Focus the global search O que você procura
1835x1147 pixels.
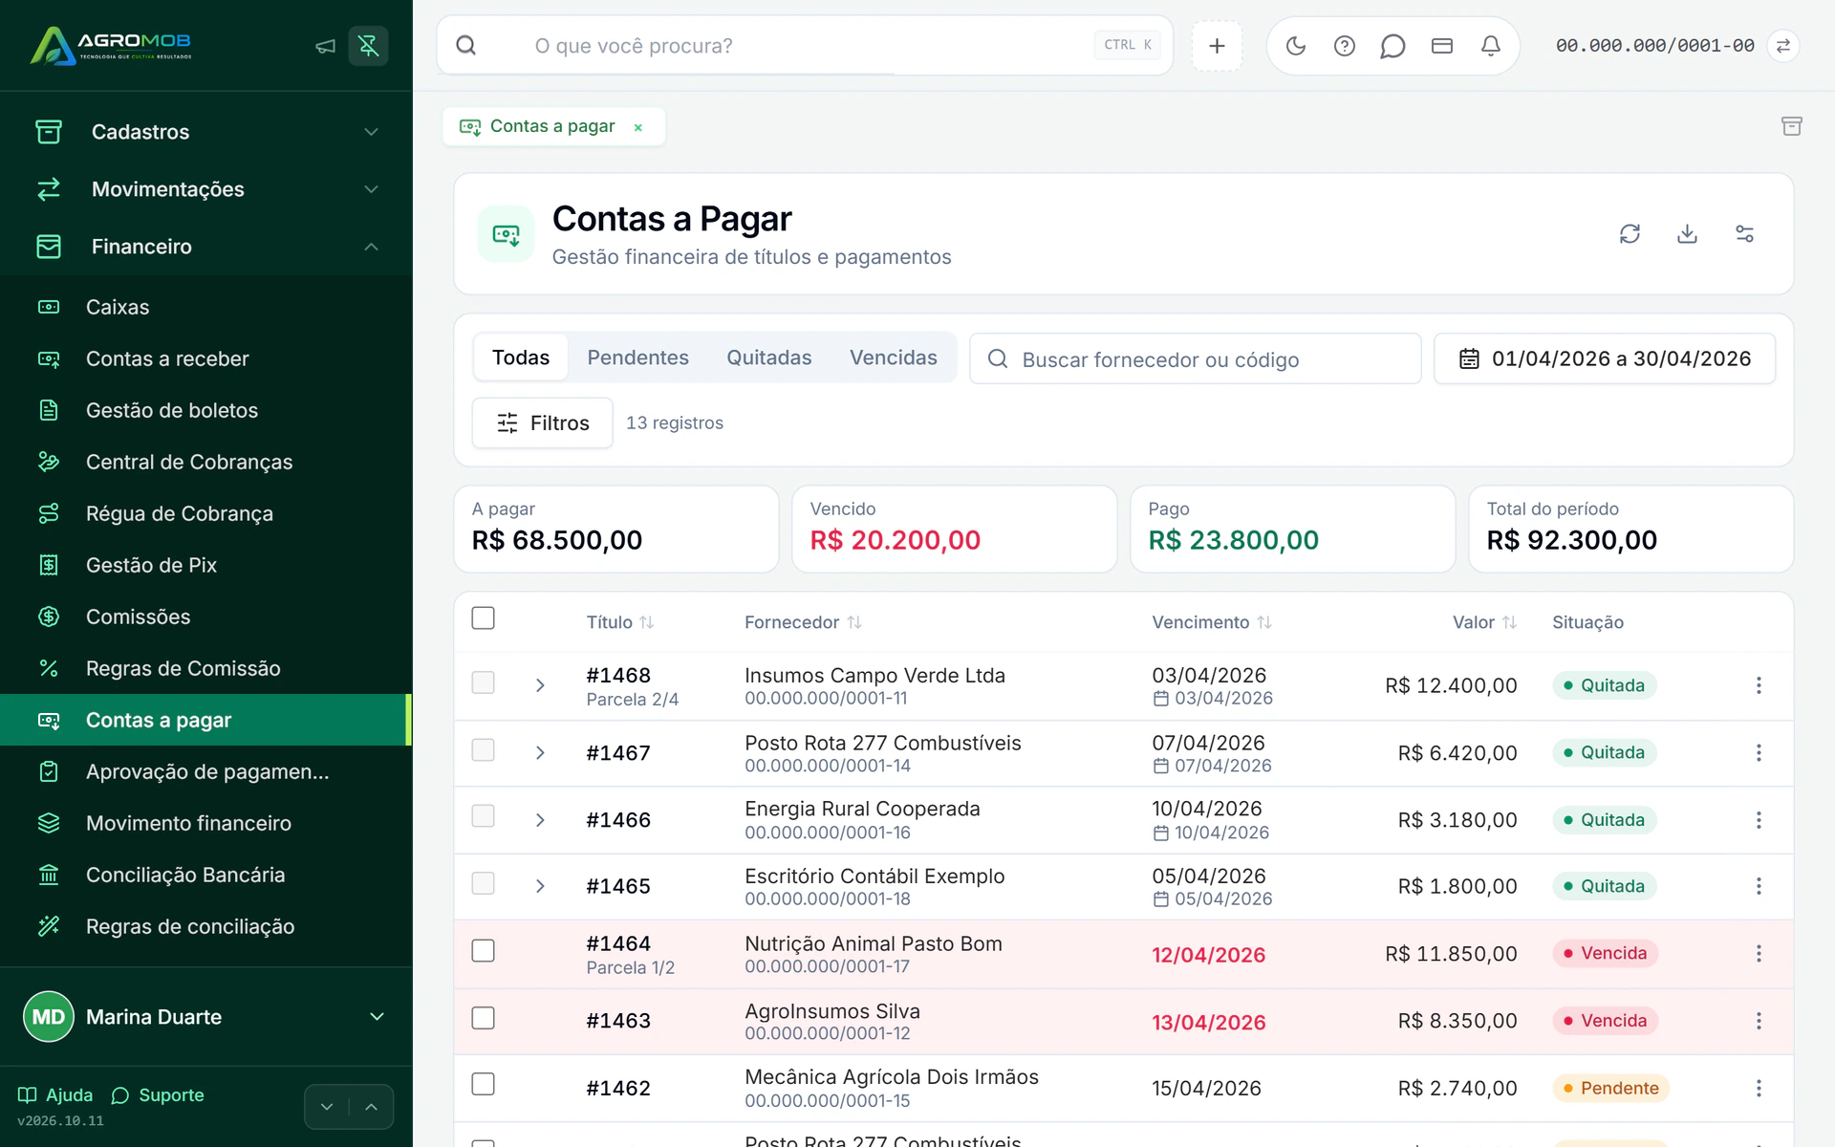click(805, 46)
